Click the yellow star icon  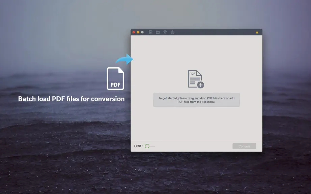(257, 32)
